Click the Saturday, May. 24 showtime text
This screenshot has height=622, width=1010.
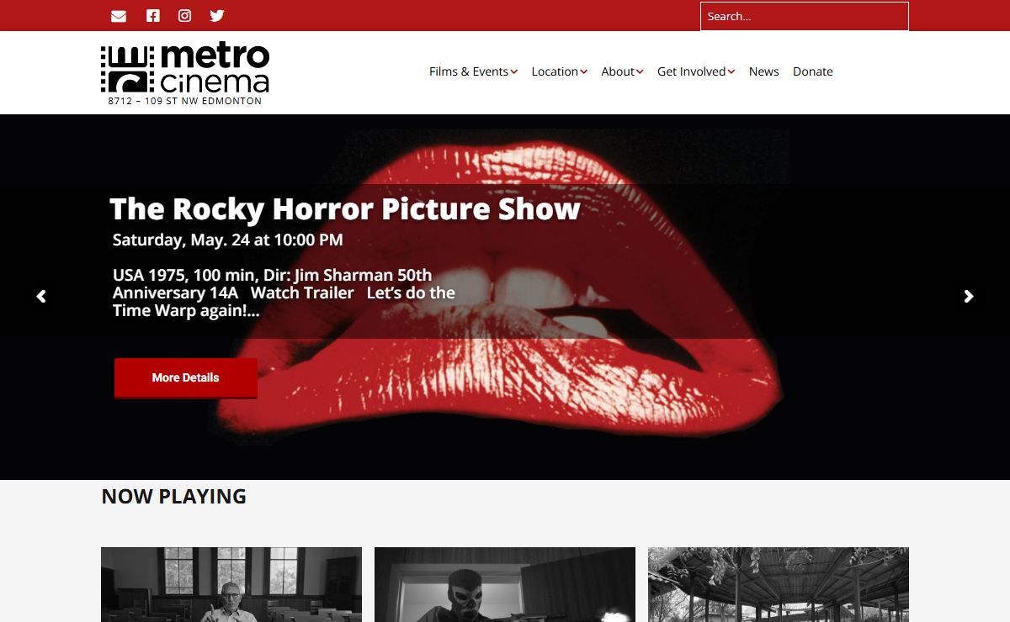click(228, 240)
